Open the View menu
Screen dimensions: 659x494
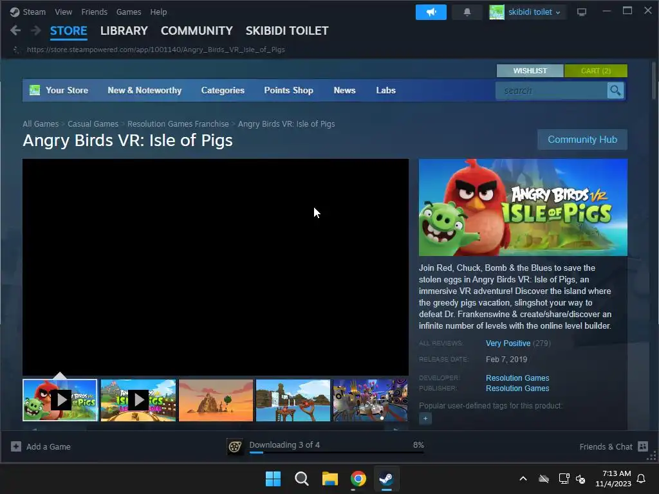(x=64, y=12)
